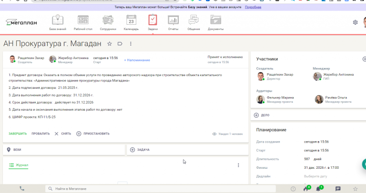Viewport: 366px width, 193px height.
Task: Open the Отчёты chart icon
Action: tap(173, 20)
